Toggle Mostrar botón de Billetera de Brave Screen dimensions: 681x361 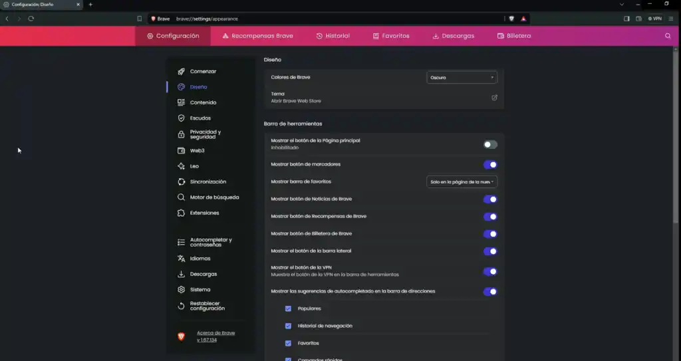point(490,234)
